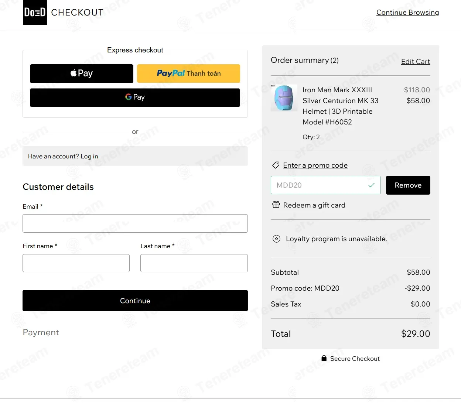Click Enter a promo code link
Screen dimensions: 461x404
click(315, 165)
